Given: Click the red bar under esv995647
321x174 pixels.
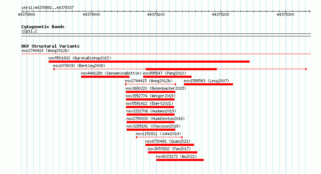Looking at the screenshot, I should coord(167,77).
